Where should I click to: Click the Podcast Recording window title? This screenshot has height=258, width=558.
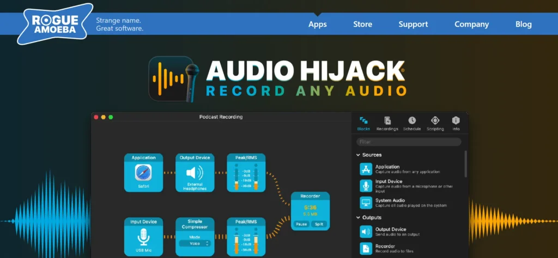tap(221, 117)
